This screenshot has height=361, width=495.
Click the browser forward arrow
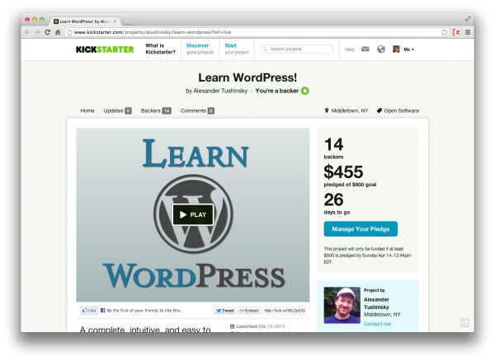(37, 32)
